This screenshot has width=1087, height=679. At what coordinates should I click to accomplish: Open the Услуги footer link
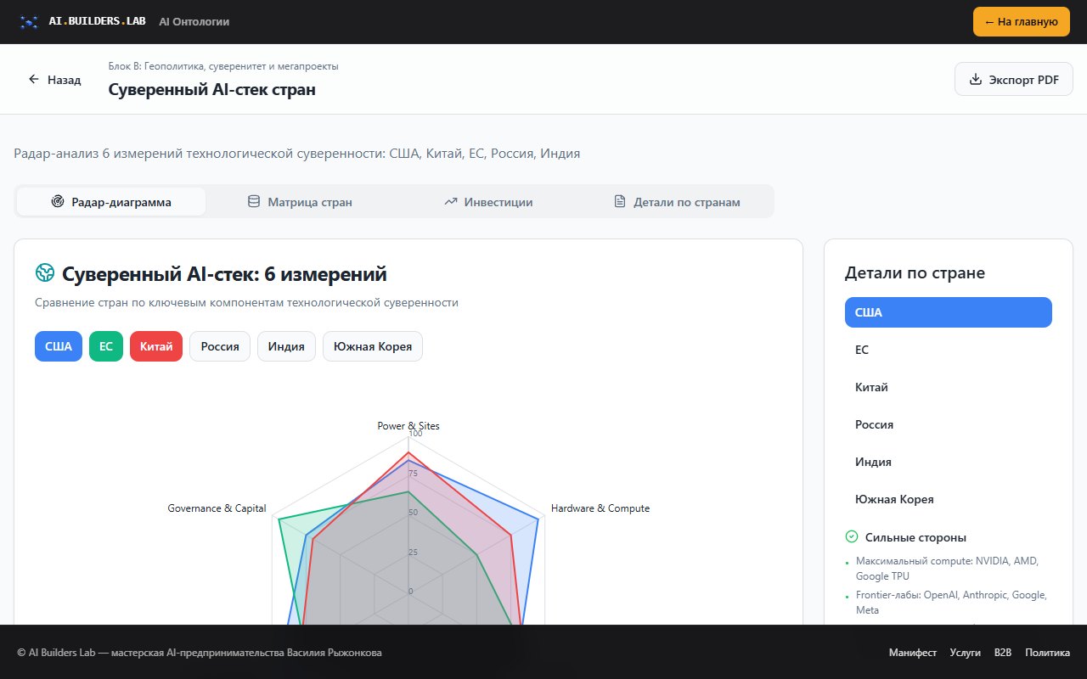click(x=966, y=653)
